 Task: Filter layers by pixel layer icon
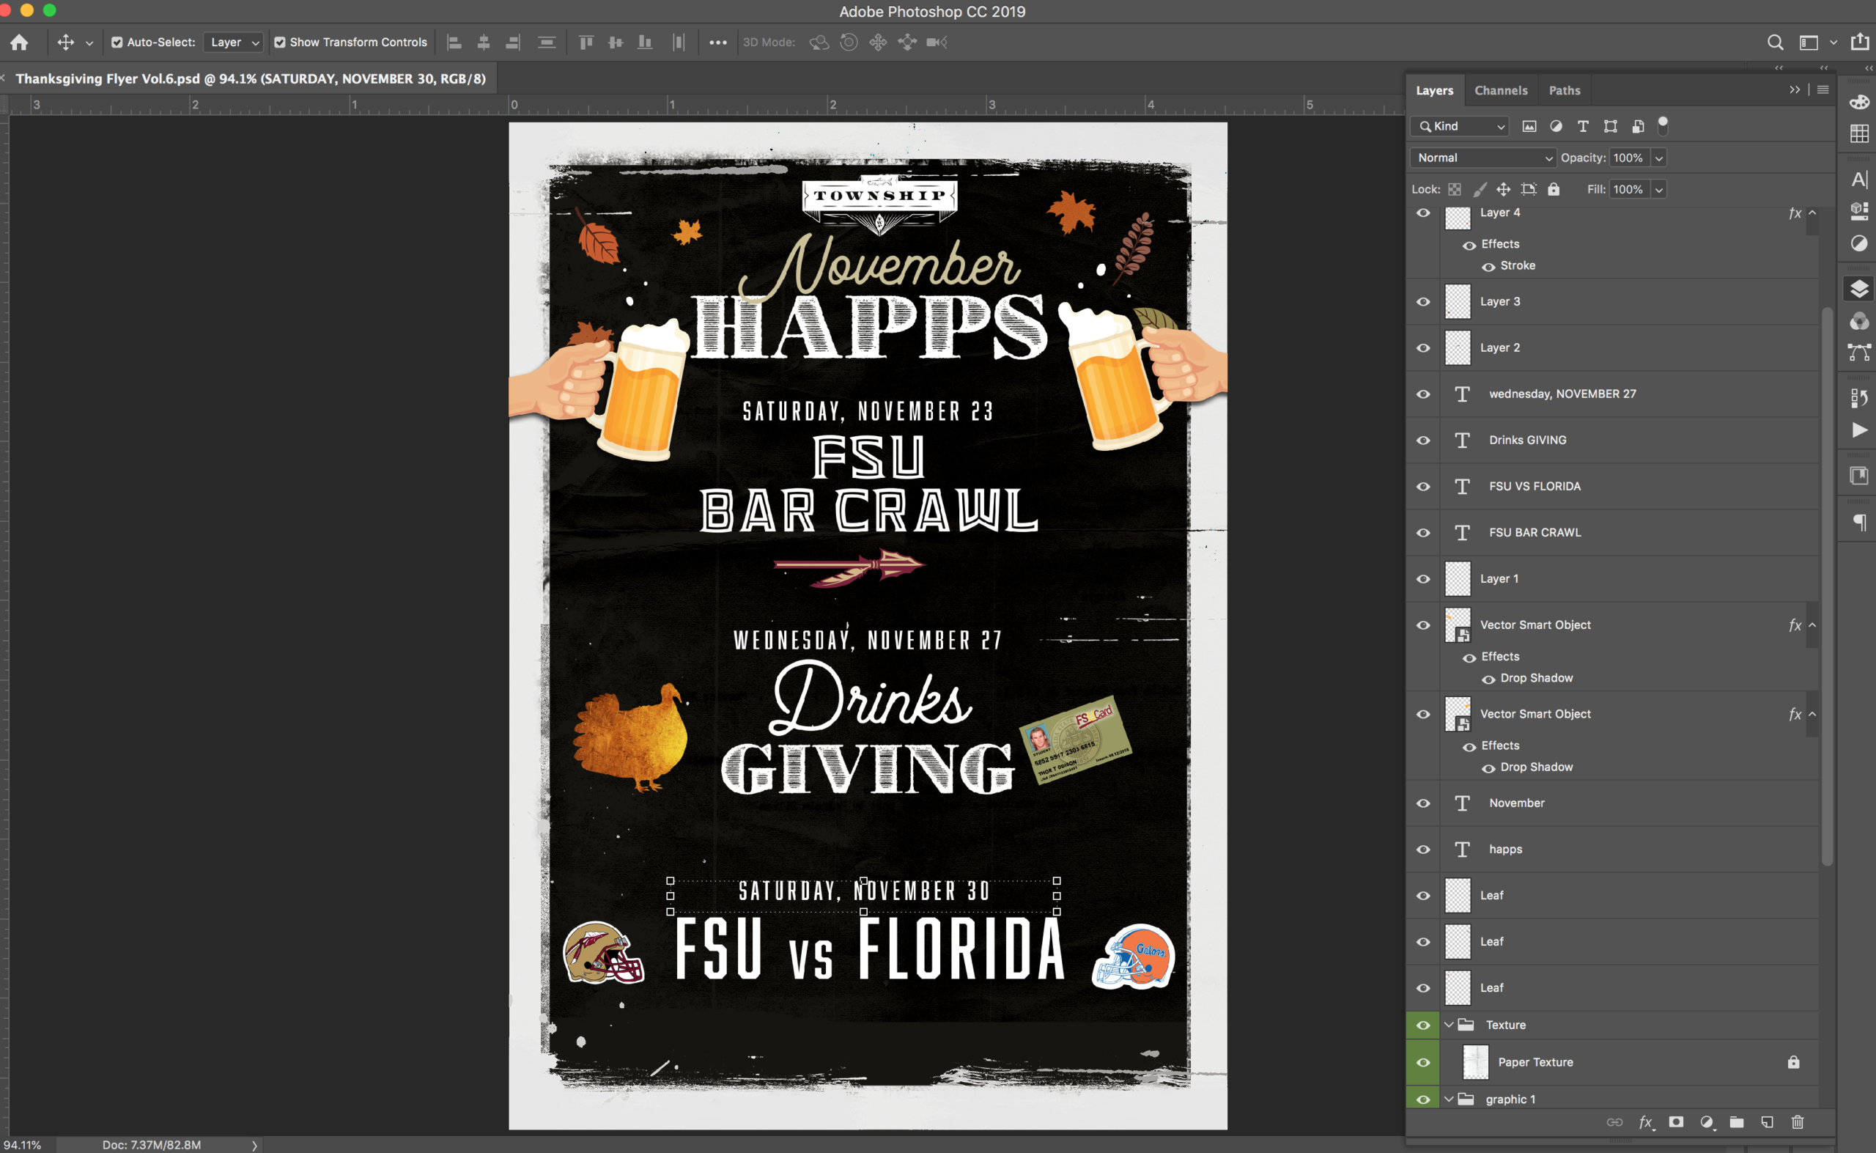pos(1529,127)
